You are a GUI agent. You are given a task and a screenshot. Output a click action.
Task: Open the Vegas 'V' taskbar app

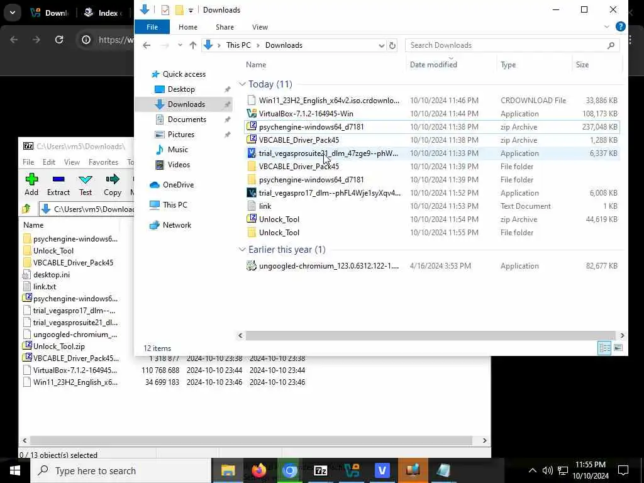382,470
